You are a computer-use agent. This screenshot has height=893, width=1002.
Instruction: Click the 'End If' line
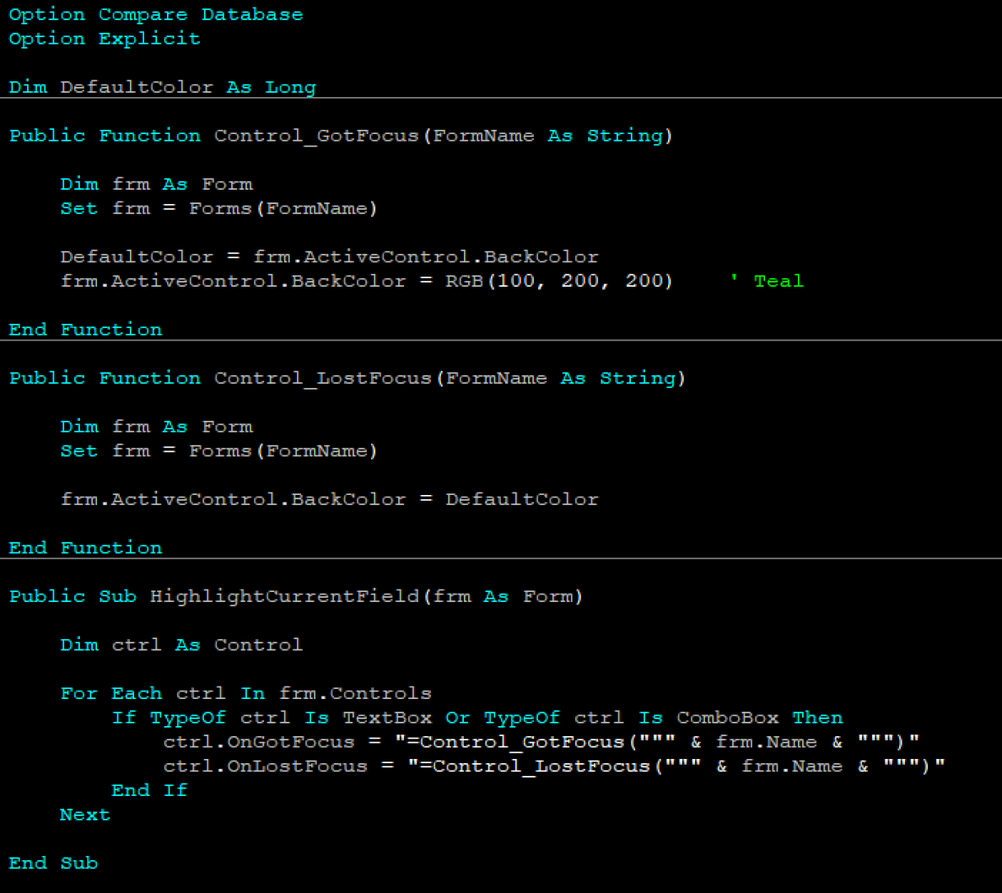pos(149,791)
